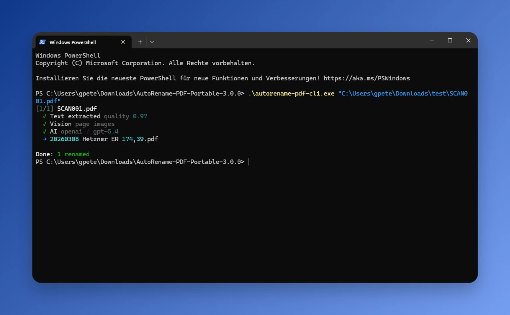Image resolution: width=510 pixels, height=315 pixels.
Task: Open a new tab with the plus button
Action: pyautogui.click(x=140, y=42)
